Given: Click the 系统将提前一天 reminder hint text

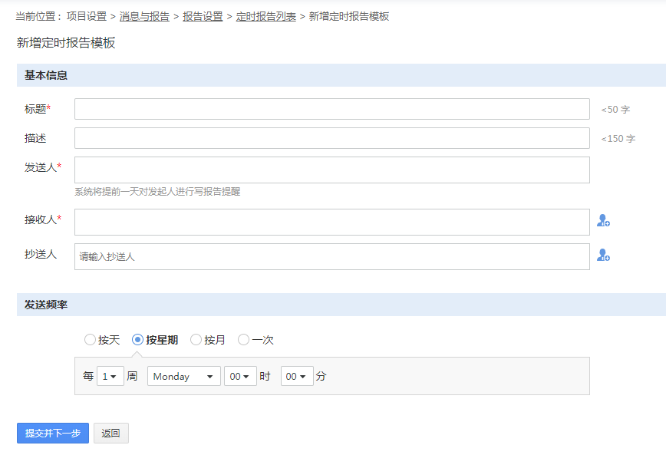Looking at the screenshot, I should pos(157,192).
